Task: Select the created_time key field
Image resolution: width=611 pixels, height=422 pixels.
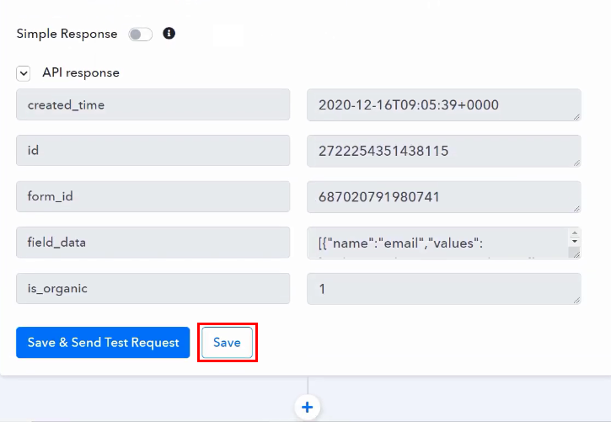Action: [x=153, y=105]
